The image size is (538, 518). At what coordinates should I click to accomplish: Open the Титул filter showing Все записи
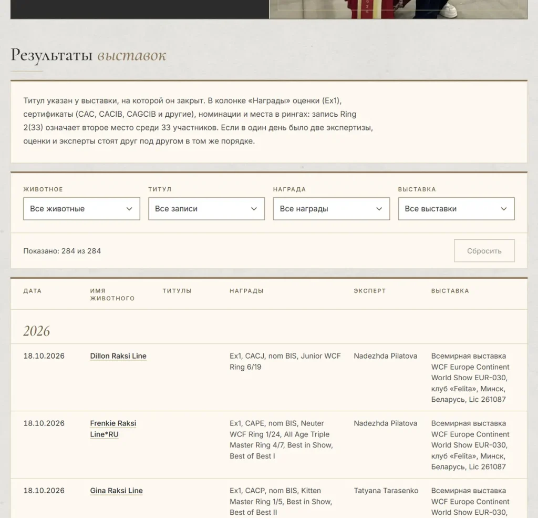[x=206, y=208]
